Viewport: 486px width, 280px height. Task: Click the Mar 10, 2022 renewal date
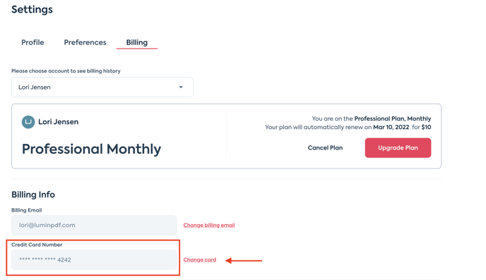pyautogui.click(x=391, y=127)
